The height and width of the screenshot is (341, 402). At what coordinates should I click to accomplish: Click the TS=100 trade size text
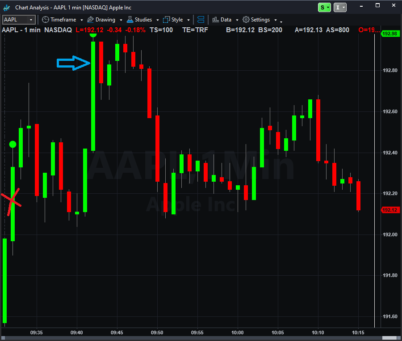161,30
